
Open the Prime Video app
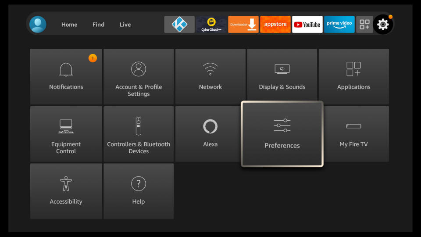[x=339, y=25]
